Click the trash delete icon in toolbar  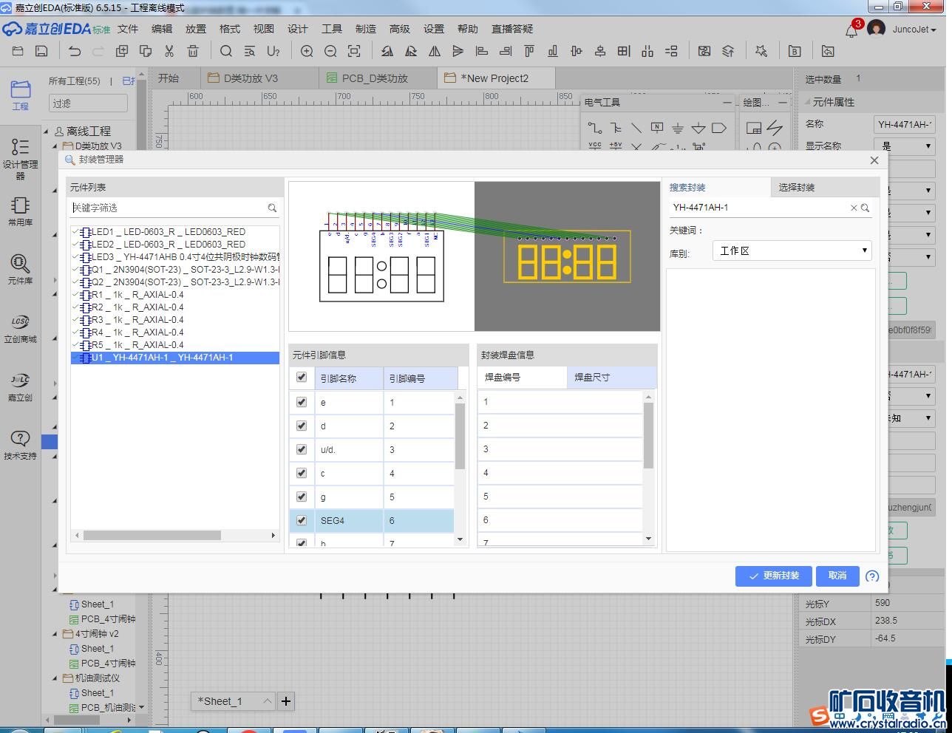(193, 51)
